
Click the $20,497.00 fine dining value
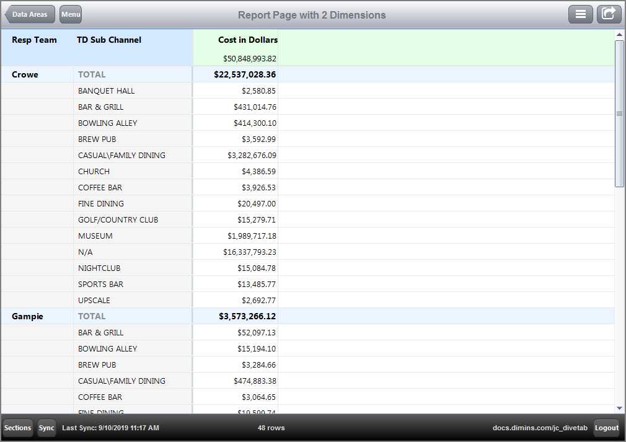point(257,203)
